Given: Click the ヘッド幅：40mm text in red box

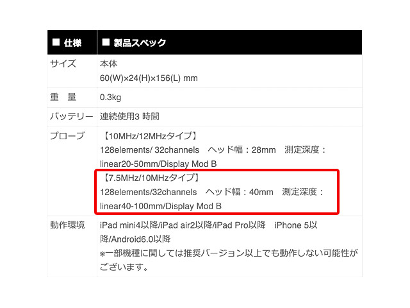Looking at the screenshot, I should [x=239, y=192].
